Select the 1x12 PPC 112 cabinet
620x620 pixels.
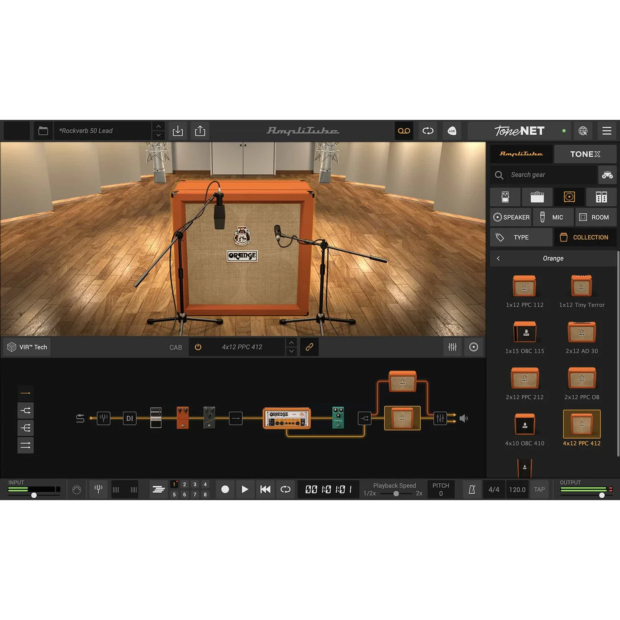(525, 291)
